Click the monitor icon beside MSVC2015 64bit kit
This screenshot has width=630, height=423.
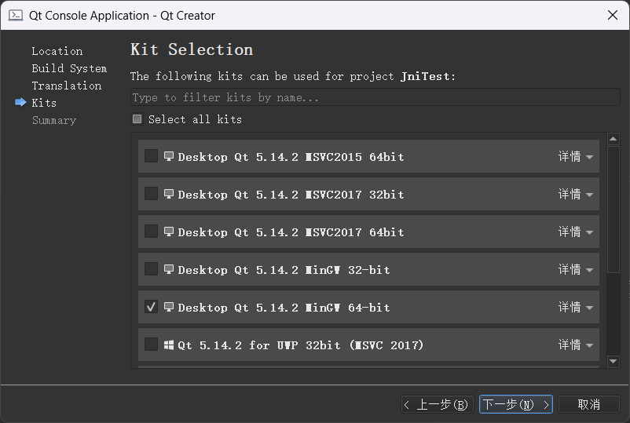coord(169,156)
